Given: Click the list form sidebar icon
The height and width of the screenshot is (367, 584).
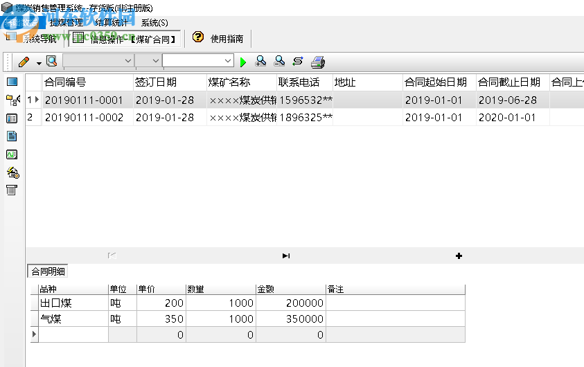Looking at the screenshot, I should coord(12,118).
